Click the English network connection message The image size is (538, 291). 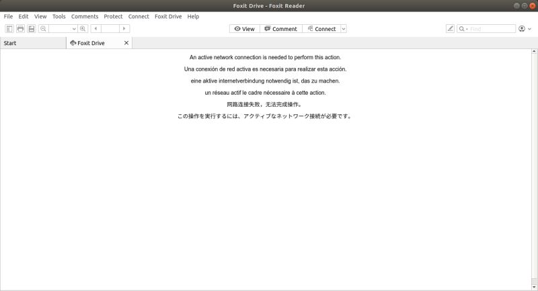pyautogui.click(x=265, y=57)
